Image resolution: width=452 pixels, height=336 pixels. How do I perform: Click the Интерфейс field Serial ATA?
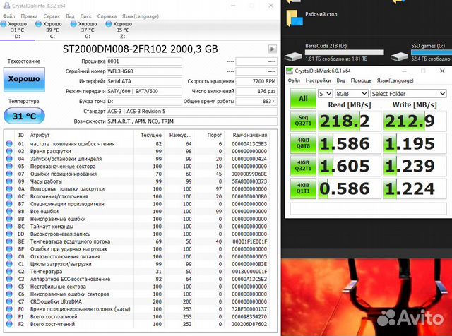tap(144, 81)
